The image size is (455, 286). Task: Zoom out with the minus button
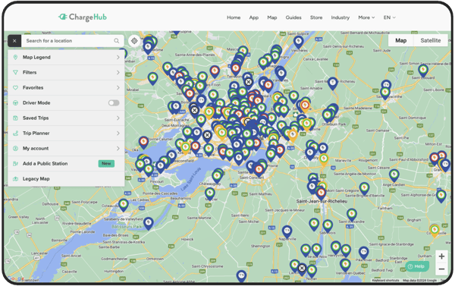click(x=441, y=269)
